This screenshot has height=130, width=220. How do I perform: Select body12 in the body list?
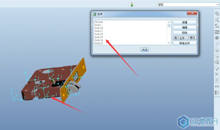pos(99,34)
